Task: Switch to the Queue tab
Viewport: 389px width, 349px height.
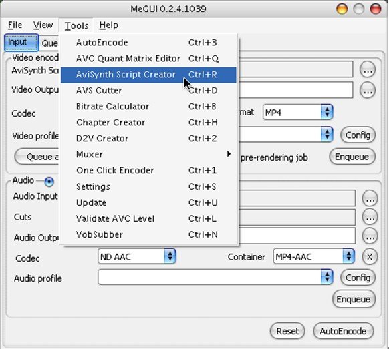Action: [x=49, y=43]
